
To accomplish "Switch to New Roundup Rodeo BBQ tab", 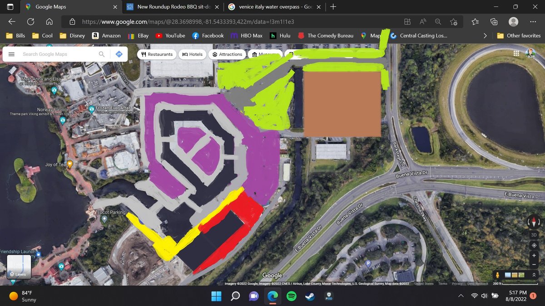I will pyautogui.click(x=173, y=7).
